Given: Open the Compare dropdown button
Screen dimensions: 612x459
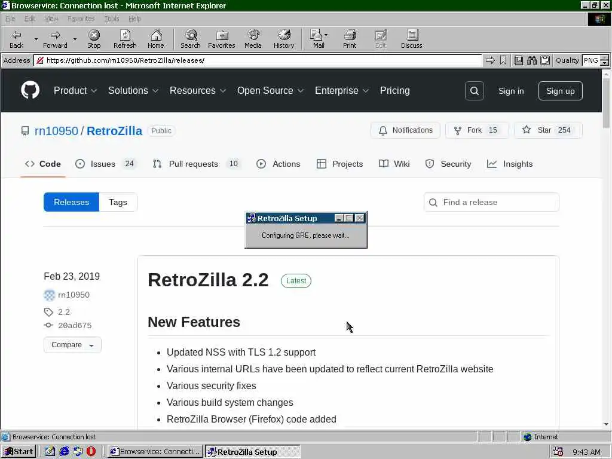Looking at the screenshot, I should click(x=72, y=345).
